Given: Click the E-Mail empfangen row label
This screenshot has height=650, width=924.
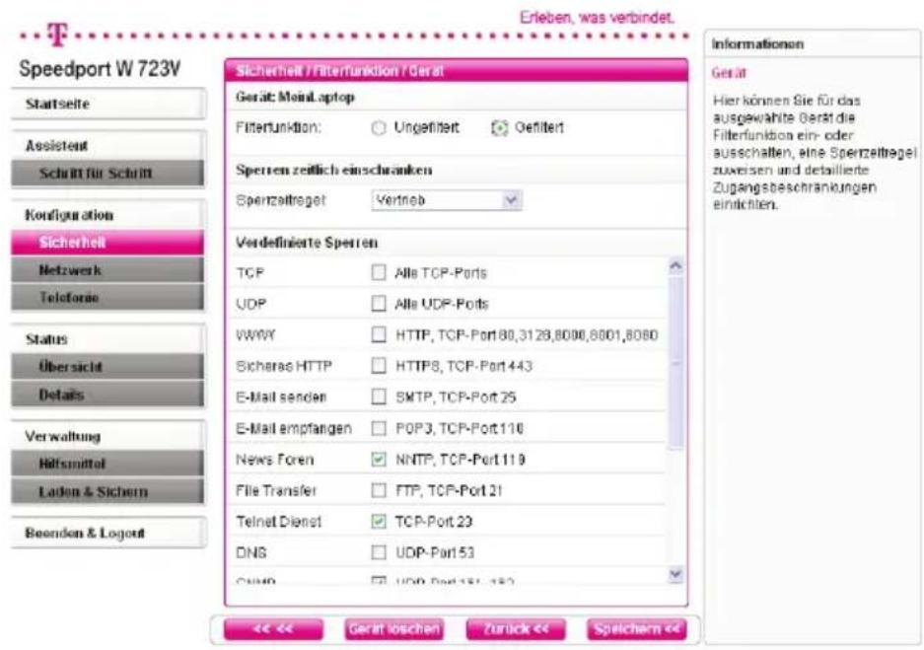Looking at the screenshot, I should [294, 428].
